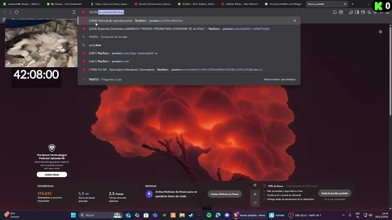The image size is (392, 220).
Task: Open the NVIDIA app from the taskbar
Action: pos(164,215)
